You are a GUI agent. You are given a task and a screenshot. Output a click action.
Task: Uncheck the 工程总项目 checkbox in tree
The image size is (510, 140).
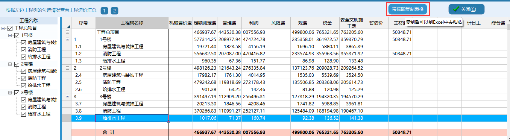point(10,28)
